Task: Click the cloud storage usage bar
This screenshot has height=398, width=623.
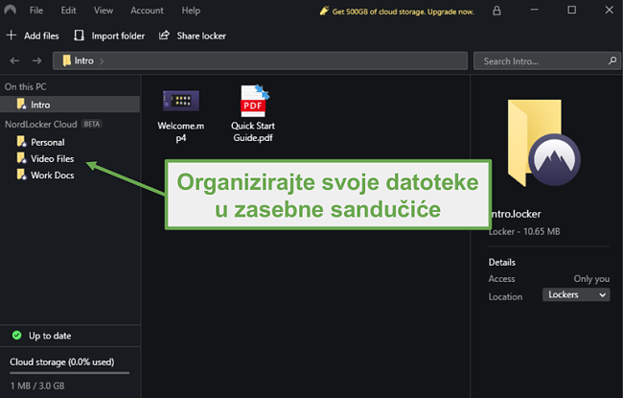Action: pos(70,373)
